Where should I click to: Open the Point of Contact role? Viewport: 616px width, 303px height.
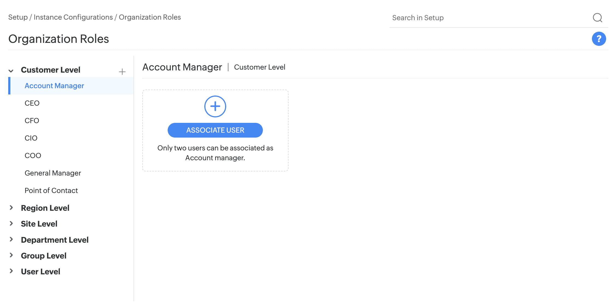[x=51, y=191]
